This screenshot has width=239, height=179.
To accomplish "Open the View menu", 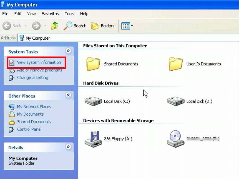I will tap(31, 14).
